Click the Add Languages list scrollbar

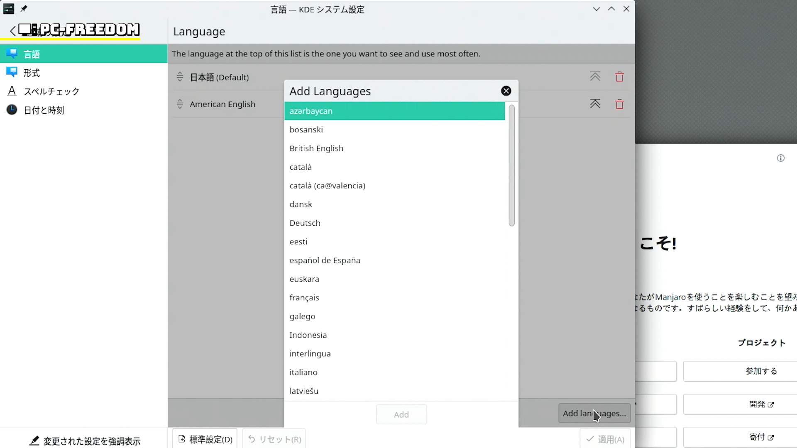tap(511, 166)
